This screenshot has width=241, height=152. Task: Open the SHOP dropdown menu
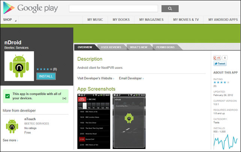pos(9,20)
